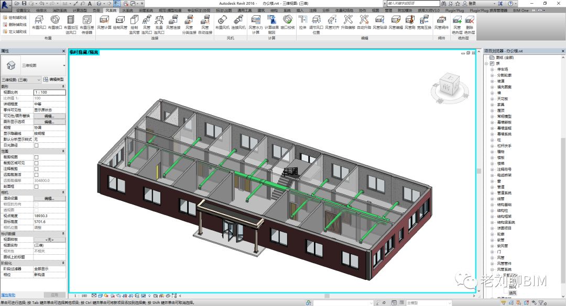Image resolution: width=566 pixels, height=306 pixels.
Task: Open the BIM One ribbon tab
Action: click(x=520, y=10)
